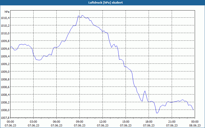Click the 06:00 time axis label

tap(56, 122)
